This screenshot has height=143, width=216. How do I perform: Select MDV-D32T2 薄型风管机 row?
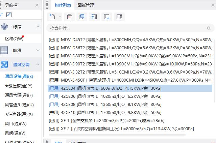(x=130, y=72)
